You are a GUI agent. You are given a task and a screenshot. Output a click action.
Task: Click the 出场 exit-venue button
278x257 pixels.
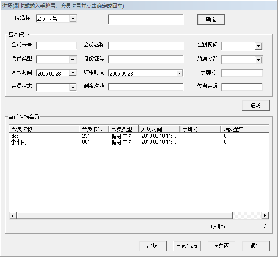[152, 246]
